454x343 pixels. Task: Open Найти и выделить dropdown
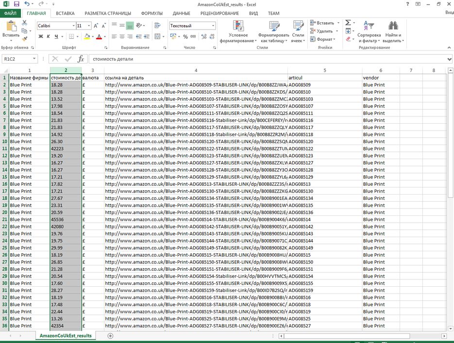coord(393,32)
